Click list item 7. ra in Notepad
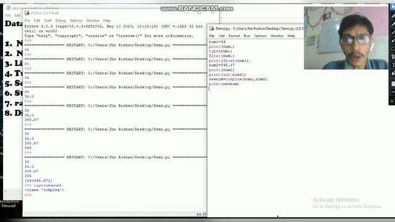Screen dimensions: 395x222 [14, 103]
